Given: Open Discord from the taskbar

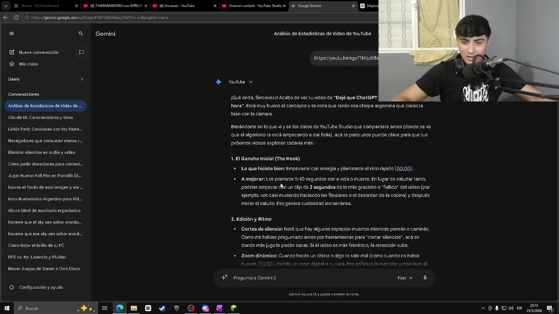Looking at the screenshot, I should pos(205,308).
